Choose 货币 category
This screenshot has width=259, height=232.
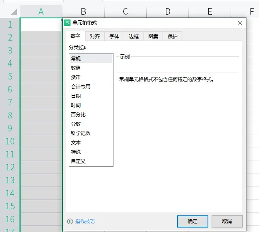click(91, 77)
